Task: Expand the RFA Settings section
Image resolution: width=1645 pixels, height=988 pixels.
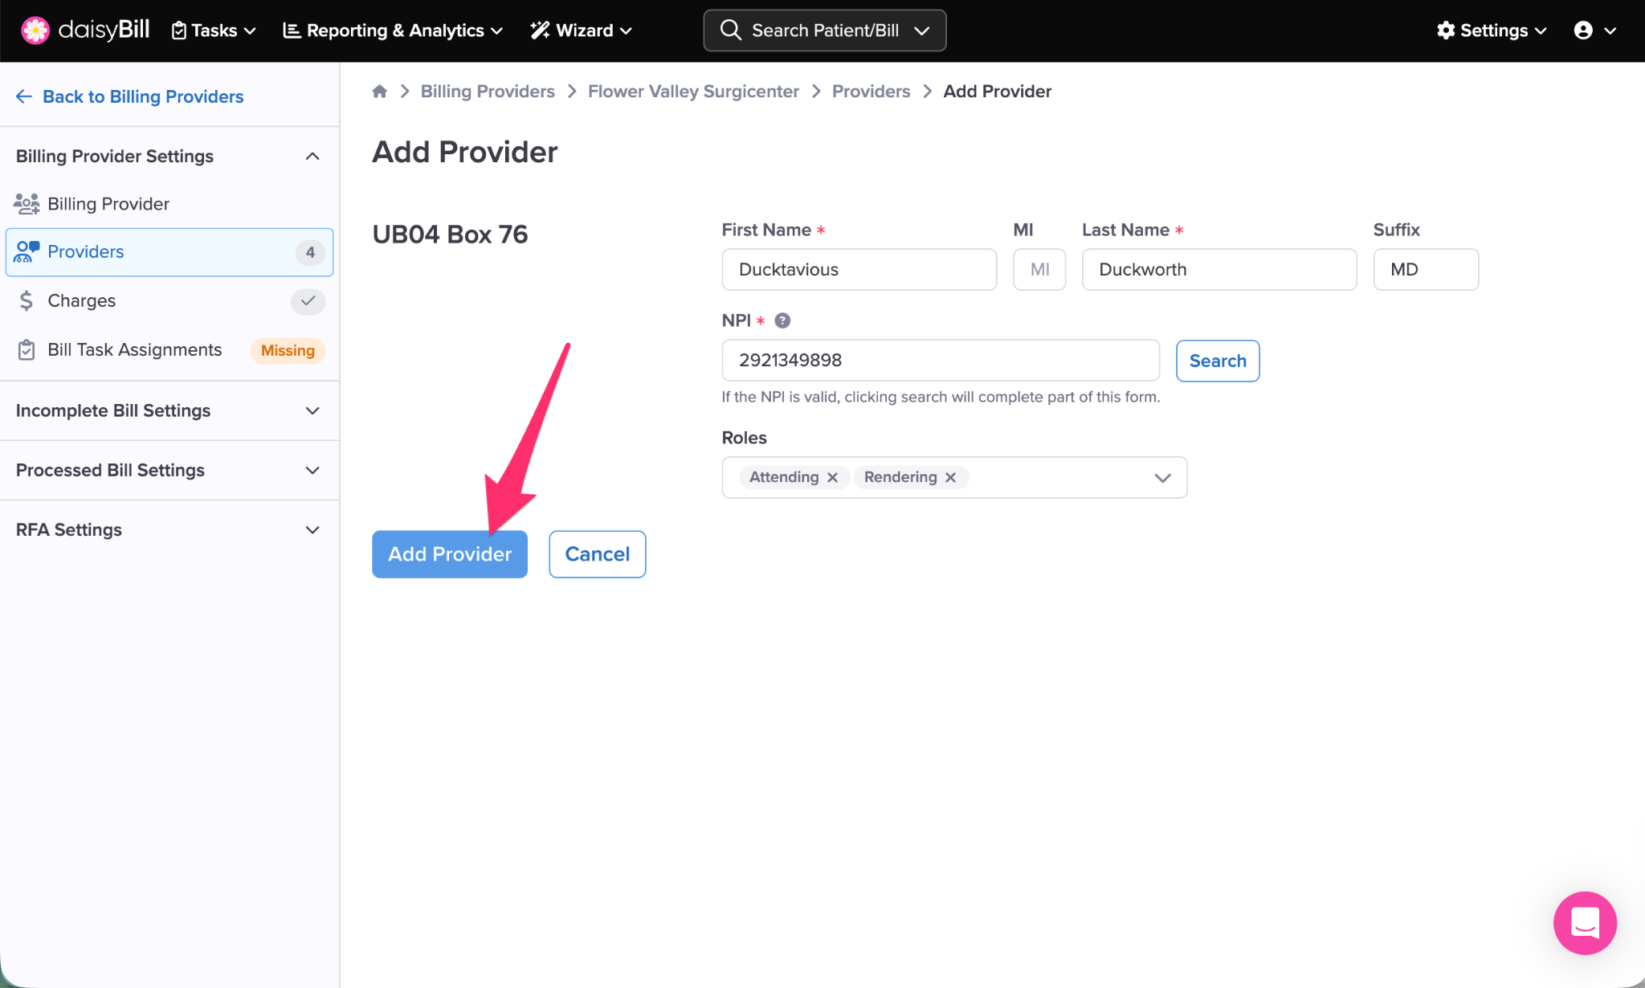Action: [x=312, y=530]
